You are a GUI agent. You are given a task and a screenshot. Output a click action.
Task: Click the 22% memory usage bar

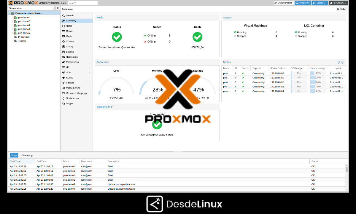tap(318, 73)
